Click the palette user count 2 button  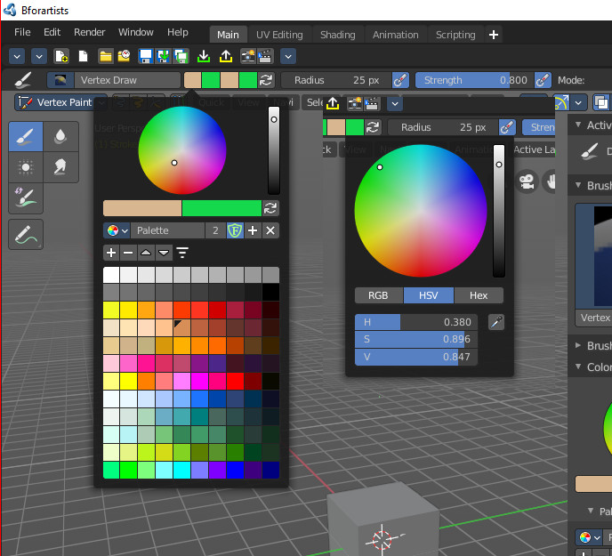pyautogui.click(x=215, y=230)
